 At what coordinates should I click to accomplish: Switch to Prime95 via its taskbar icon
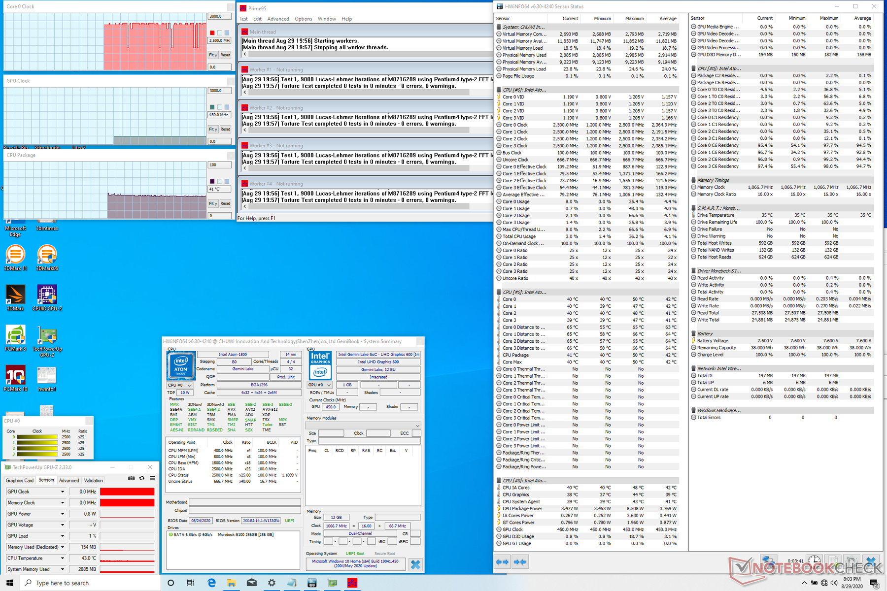[352, 583]
